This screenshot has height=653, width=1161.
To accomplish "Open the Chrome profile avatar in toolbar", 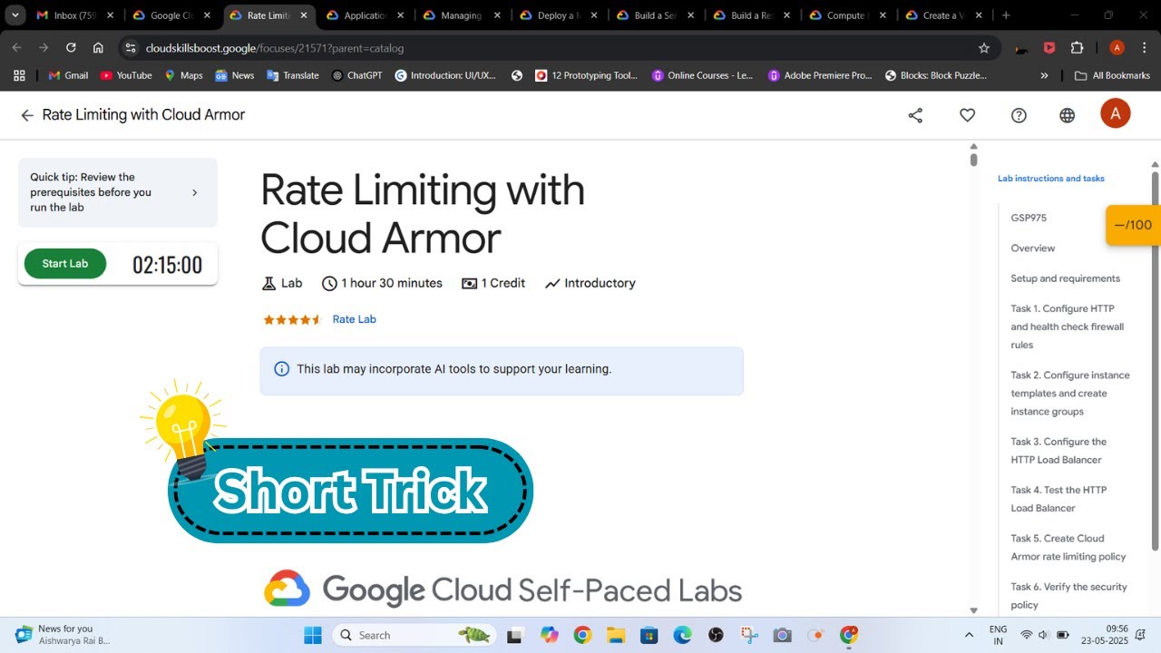I will [1117, 47].
